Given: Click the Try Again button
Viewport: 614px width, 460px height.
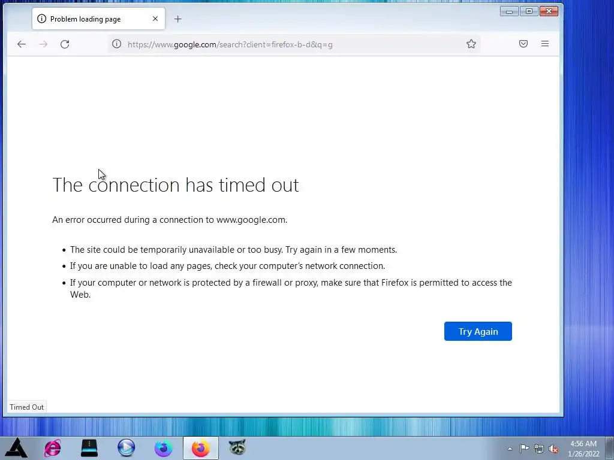Looking at the screenshot, I should 478,331.
